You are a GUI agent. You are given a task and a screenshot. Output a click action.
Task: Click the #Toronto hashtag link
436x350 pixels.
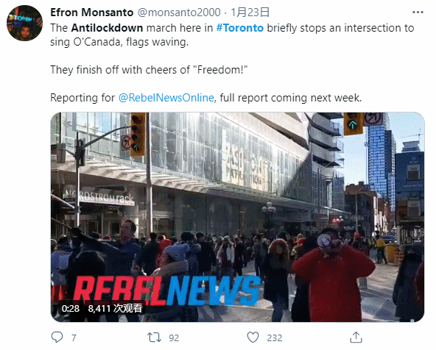coord(239,28)
